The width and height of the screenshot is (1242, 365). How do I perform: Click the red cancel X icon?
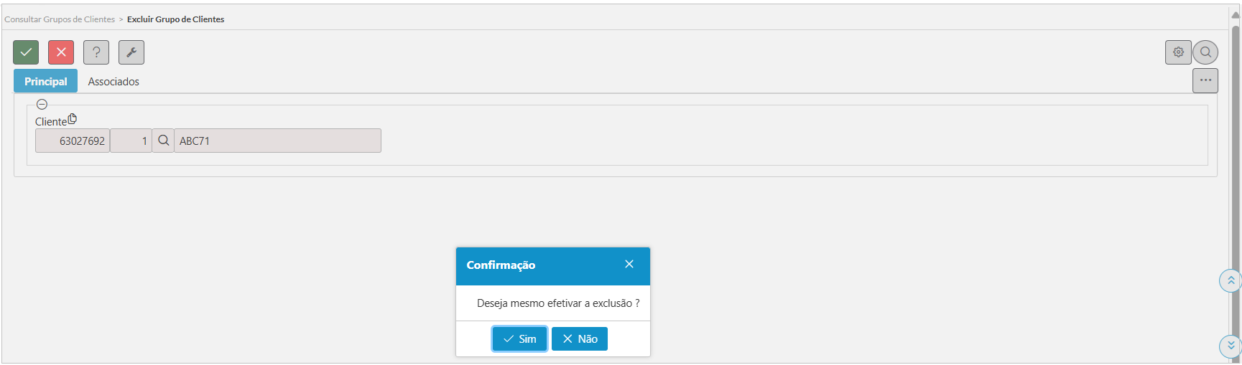pos(61,52)
